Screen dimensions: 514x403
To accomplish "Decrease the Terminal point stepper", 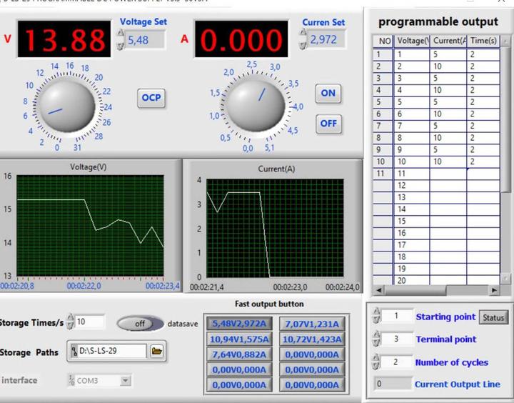I will click(x=377, y=342).
